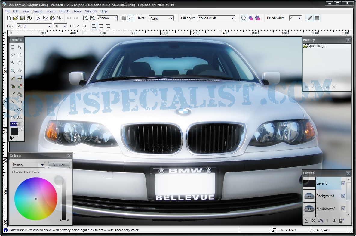Select the Zoom magnifier tool
Screen dimensions: 356x236
[x=13, y=70]
